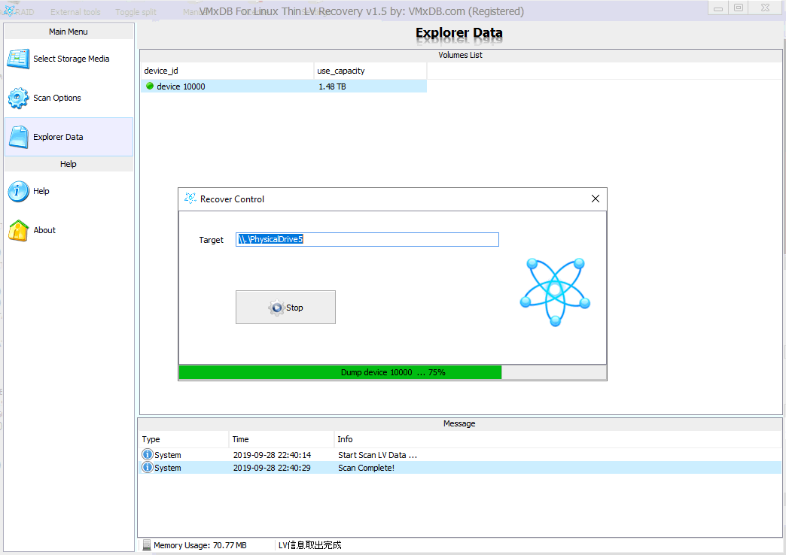Click the Help section header in sidebar
Viewport: 786px width, 555px height.
click(69, 164)
